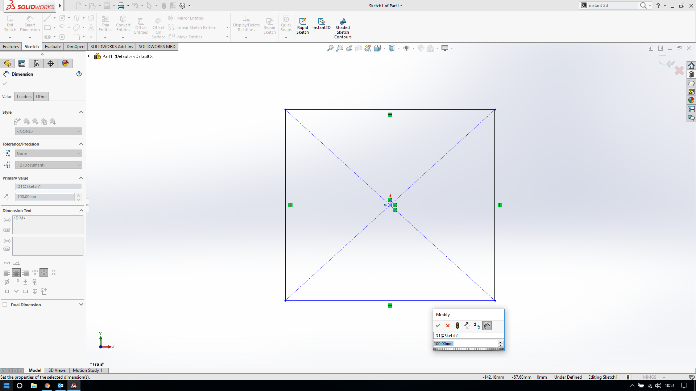Image resolution: width=696 pixels, height=391 pixels.
Task: Open the Tolerance type None dropdown
Action: (x=49, y=154)
